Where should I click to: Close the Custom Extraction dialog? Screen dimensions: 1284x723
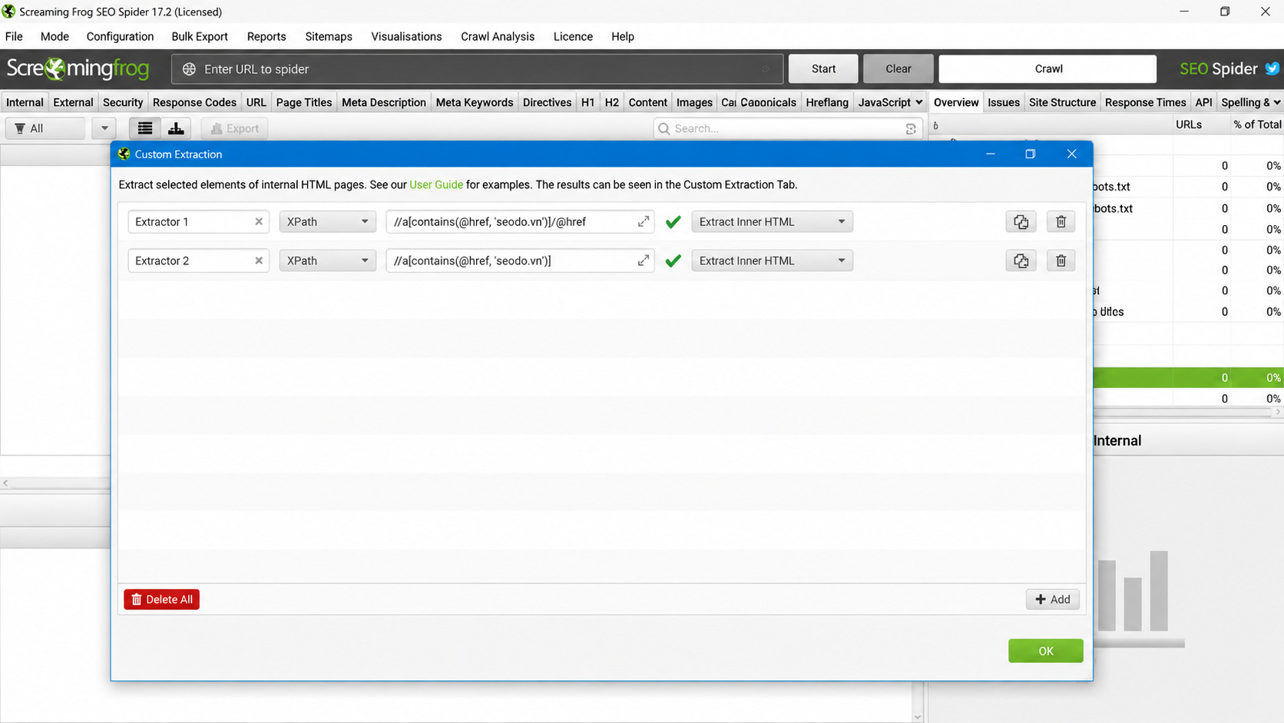[1071, 154]
